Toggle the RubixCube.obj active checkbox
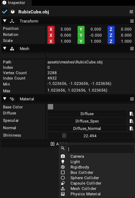This screenshot has width=135, height=198. 5,12
